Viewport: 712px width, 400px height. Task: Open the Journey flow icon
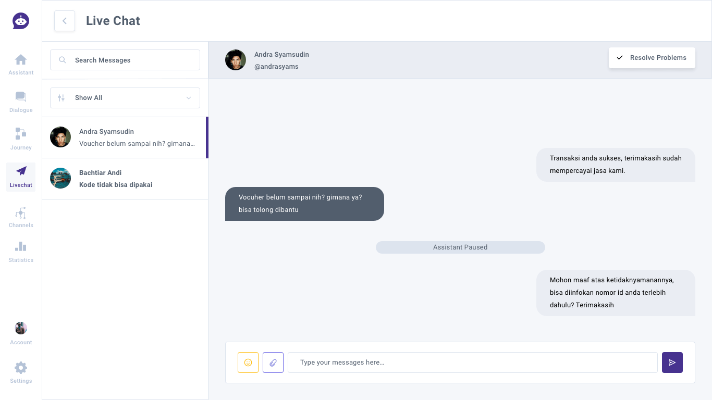21,134
